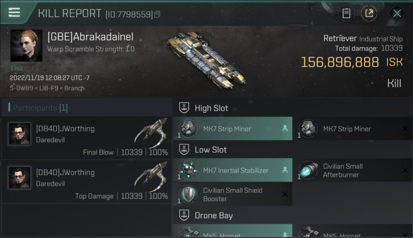Click the X beside Civilian Small Shield Booster
Image resolution: width=413 pixels, height=238 pixels.
click(285, 194)
